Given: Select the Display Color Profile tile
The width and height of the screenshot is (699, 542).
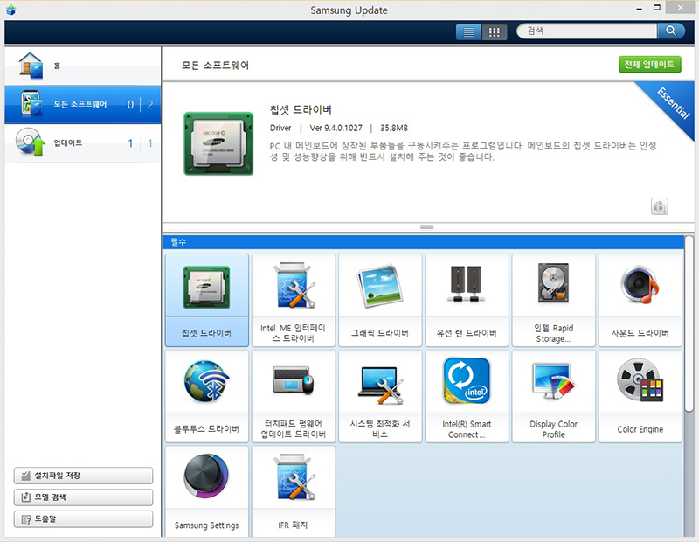Looking at the screenshot, I should (554, 396).
